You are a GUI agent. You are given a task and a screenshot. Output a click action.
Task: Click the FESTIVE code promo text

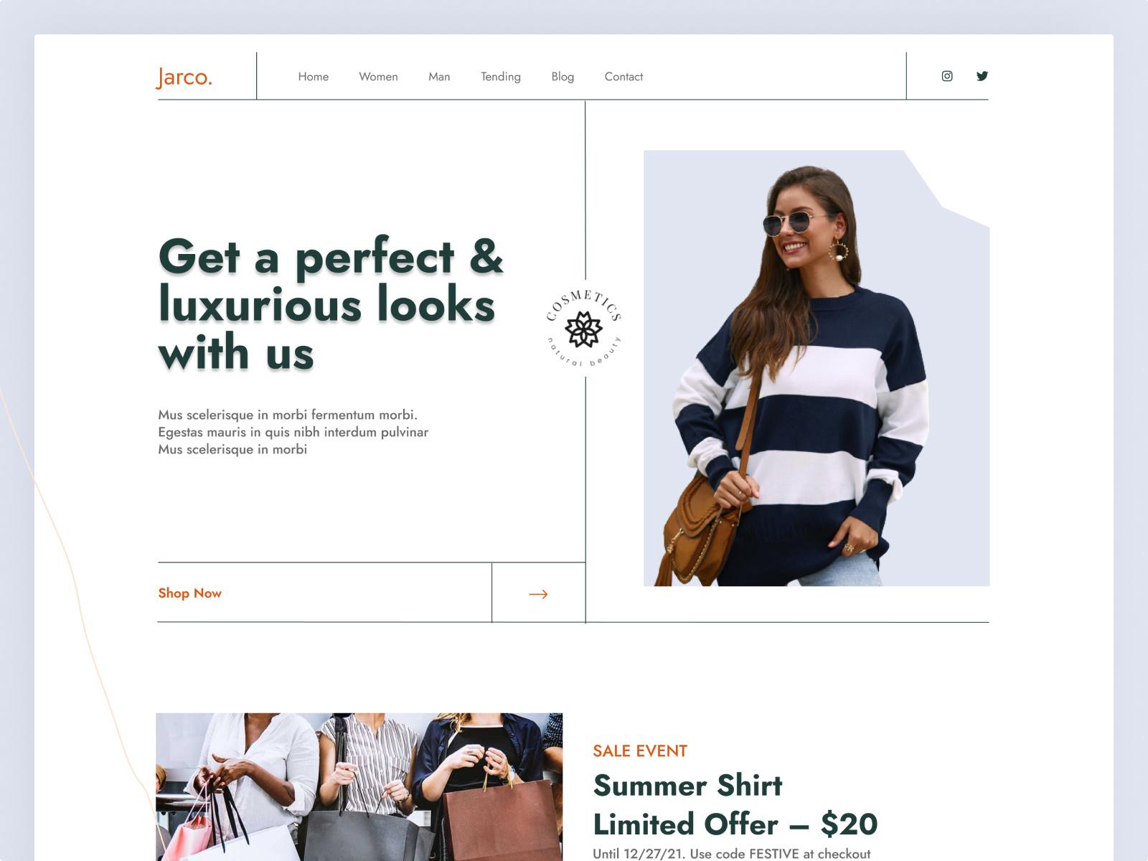tap(732, 854)
